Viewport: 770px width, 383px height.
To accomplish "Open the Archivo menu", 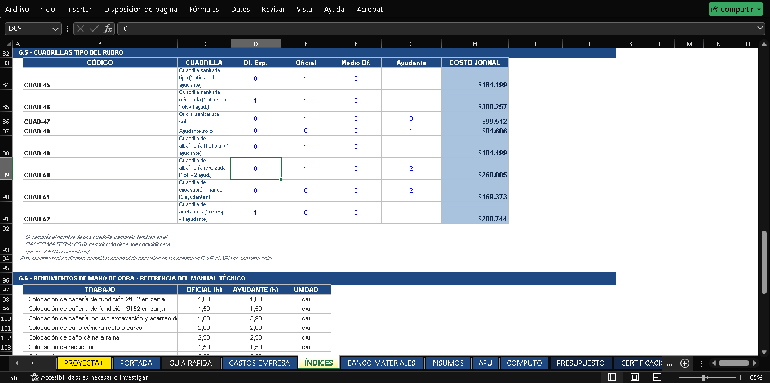I will [x=17, y=9].
